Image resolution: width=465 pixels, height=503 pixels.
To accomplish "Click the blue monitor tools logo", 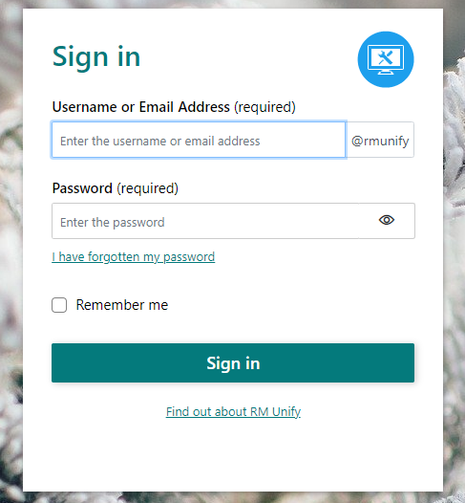I will pos(386,59).
